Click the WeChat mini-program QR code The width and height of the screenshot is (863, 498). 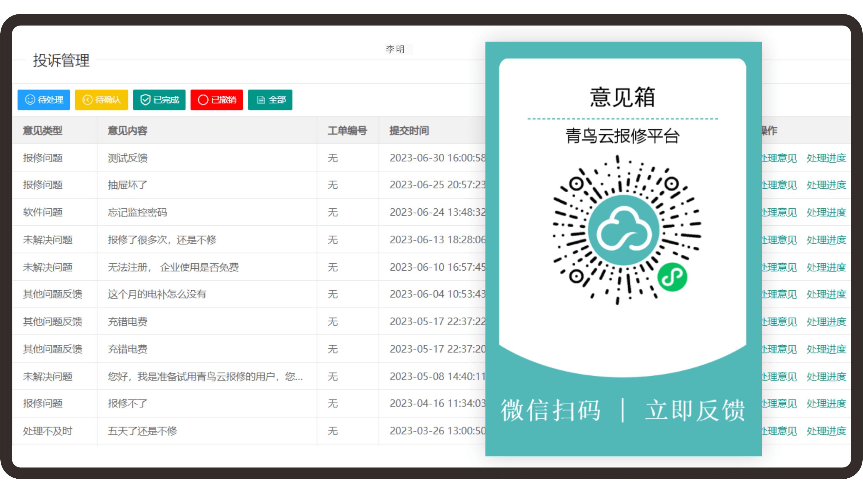click(x=627, y=230)
